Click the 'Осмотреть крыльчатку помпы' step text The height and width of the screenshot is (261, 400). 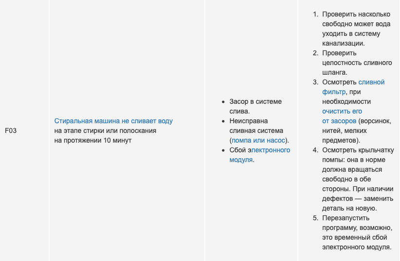358,155
